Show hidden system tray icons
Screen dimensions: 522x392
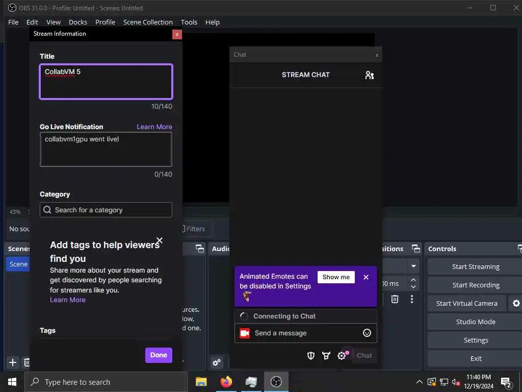point(420,382)
